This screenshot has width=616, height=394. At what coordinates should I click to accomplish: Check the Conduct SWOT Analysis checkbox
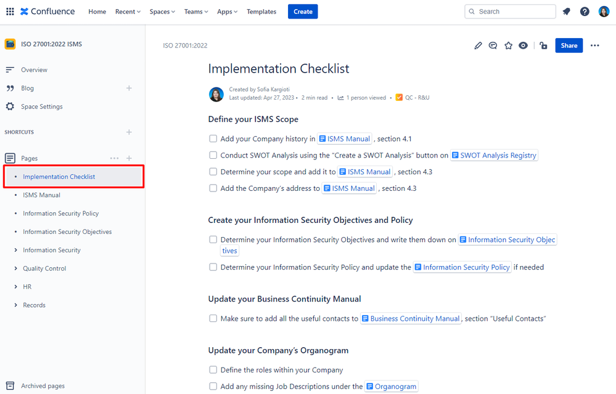pyautogui.click(x=213, y=155)
